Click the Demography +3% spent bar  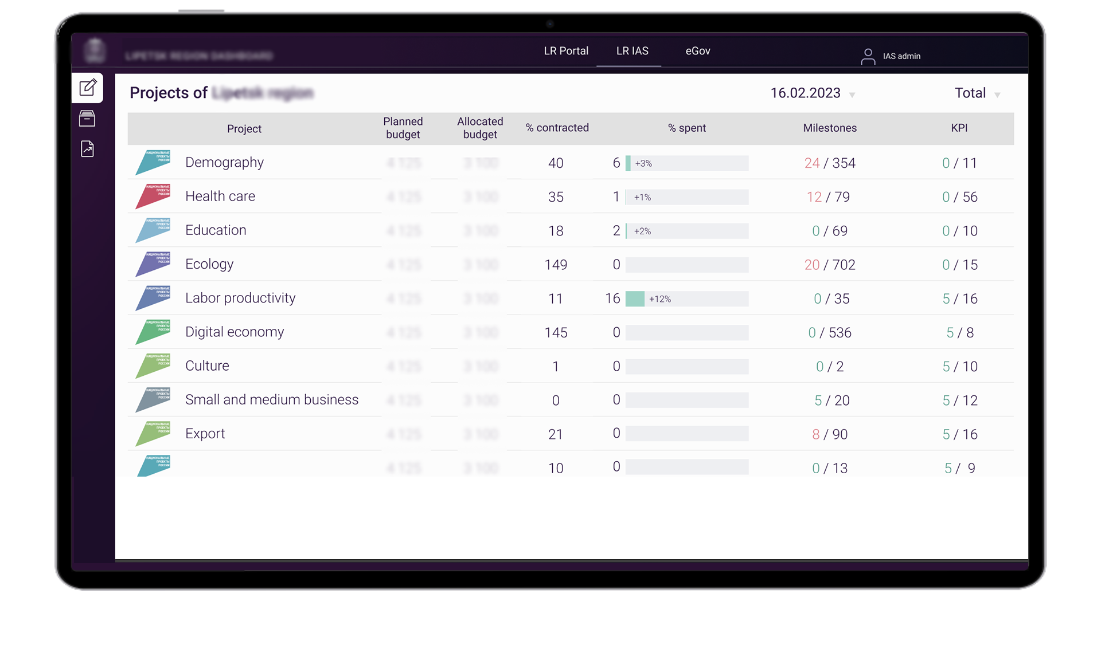686,163
